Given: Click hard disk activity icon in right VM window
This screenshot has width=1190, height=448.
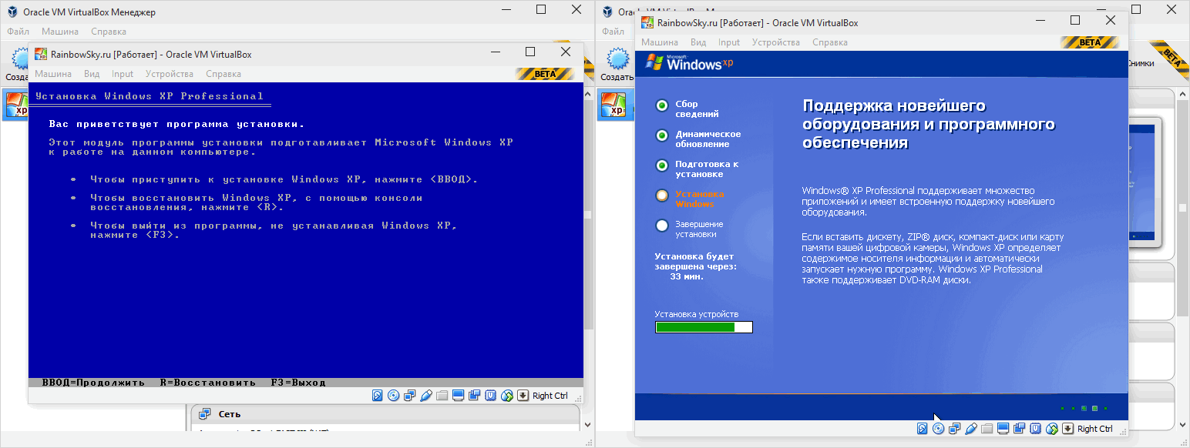Looking at the screenshot, I should point(923,429).
